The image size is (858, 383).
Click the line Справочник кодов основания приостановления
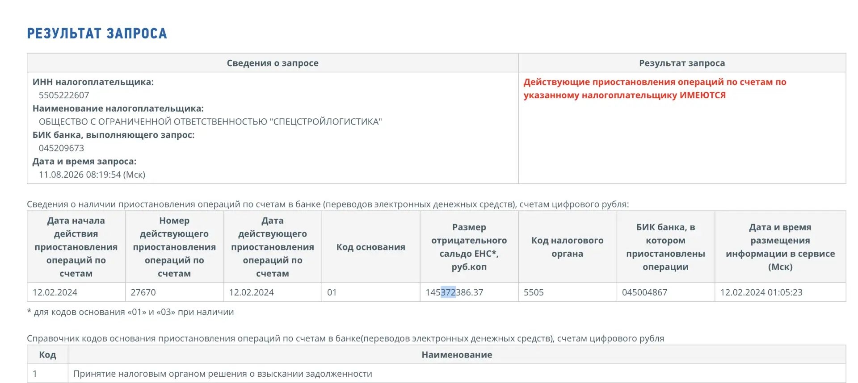pyautogui.click(x=345, y=338)
